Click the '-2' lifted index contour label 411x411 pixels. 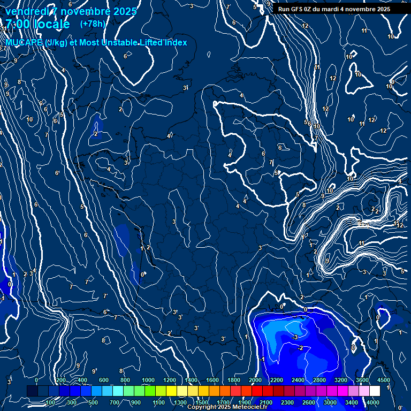(x=300, y=348)
